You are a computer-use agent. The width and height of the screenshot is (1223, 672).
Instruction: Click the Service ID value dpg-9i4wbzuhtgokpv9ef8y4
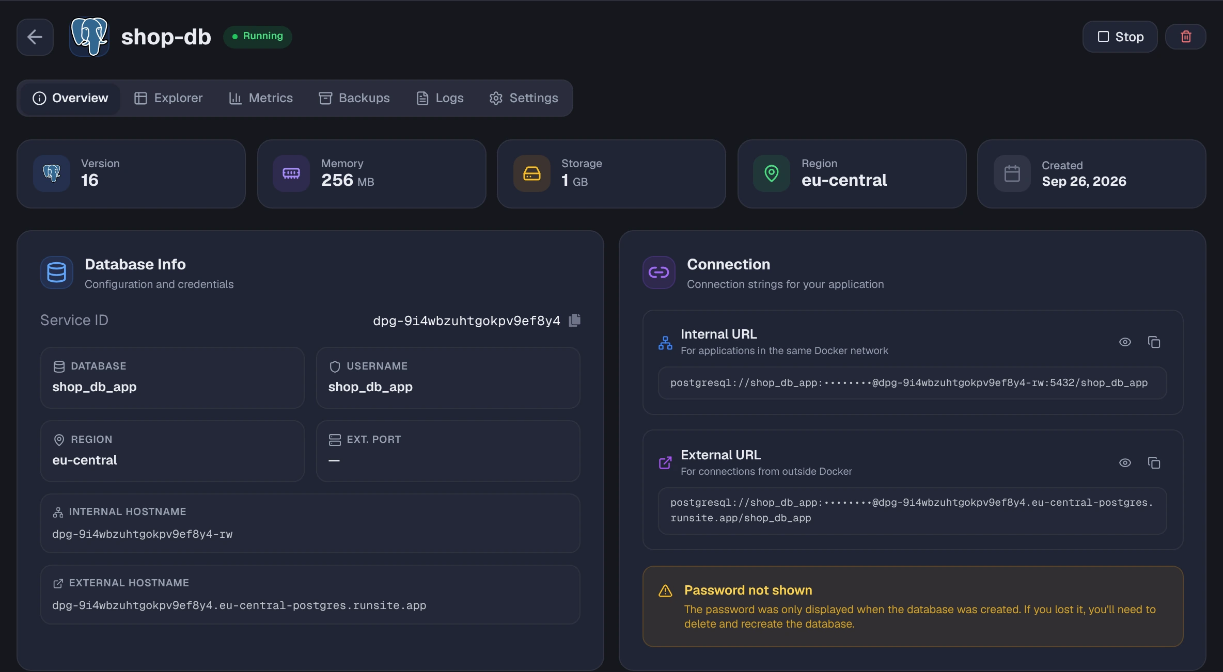coord(466,321)
